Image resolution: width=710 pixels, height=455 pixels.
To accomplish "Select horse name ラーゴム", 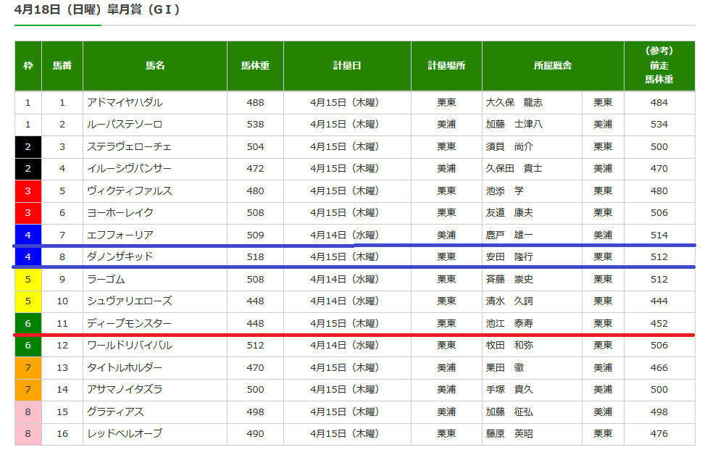I will tap(106, 280).
